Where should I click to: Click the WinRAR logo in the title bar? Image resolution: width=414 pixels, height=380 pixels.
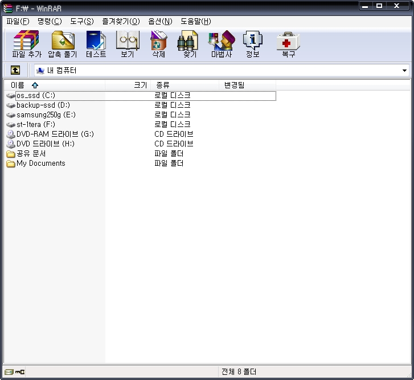click(7, 9)
